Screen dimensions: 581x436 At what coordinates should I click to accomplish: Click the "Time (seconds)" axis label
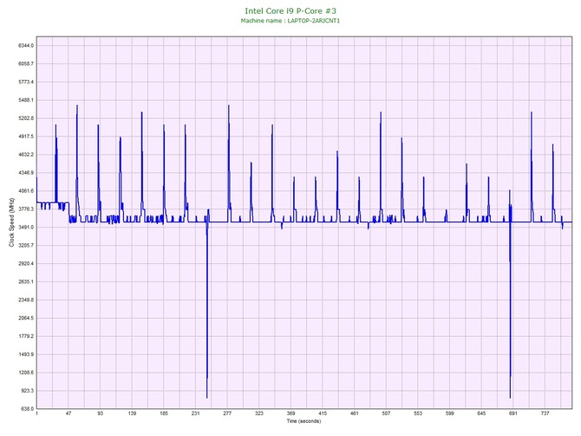coord(304,421)
